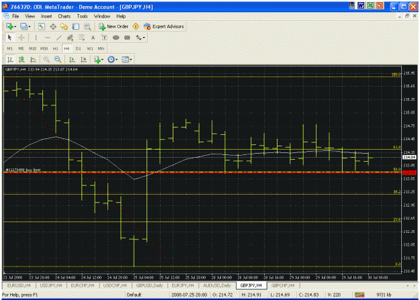Click the New Order button
420x300 pixels.
pos(114,26)
